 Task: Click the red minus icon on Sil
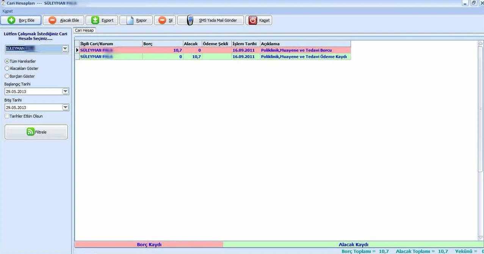pos(162,20)
